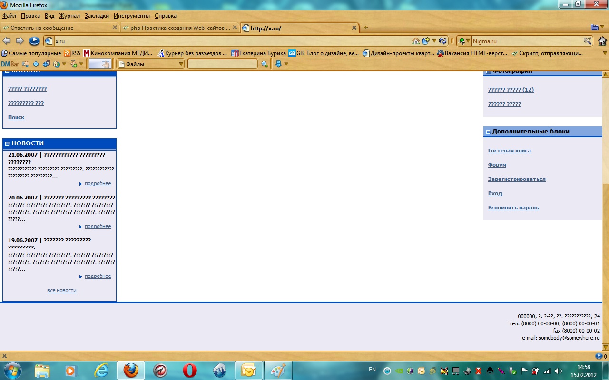Expand the dropdown arrow beside the DMBar gear icon
Screen dimensions: 609x380
[x=81, y=64]
